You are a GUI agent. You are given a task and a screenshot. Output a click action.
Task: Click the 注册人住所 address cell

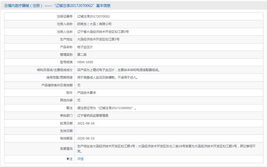coord(103,31)
